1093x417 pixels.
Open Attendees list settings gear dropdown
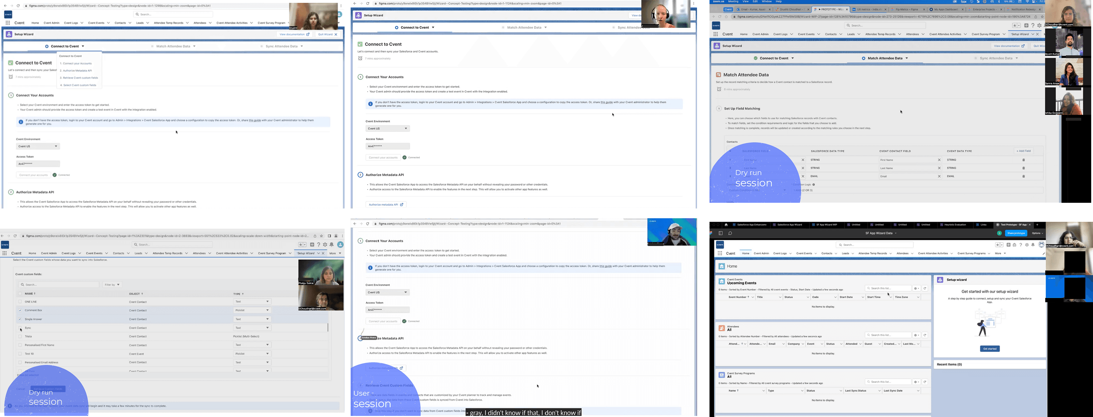tap(917, 335)
